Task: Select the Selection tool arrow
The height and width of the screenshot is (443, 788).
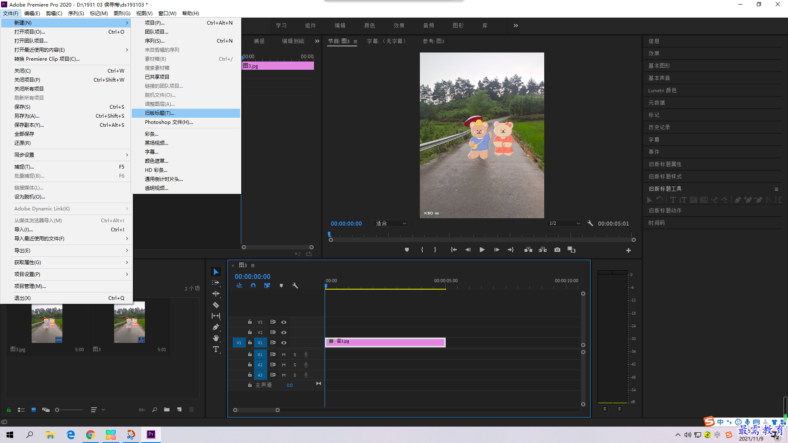Action: pos(216,272)
